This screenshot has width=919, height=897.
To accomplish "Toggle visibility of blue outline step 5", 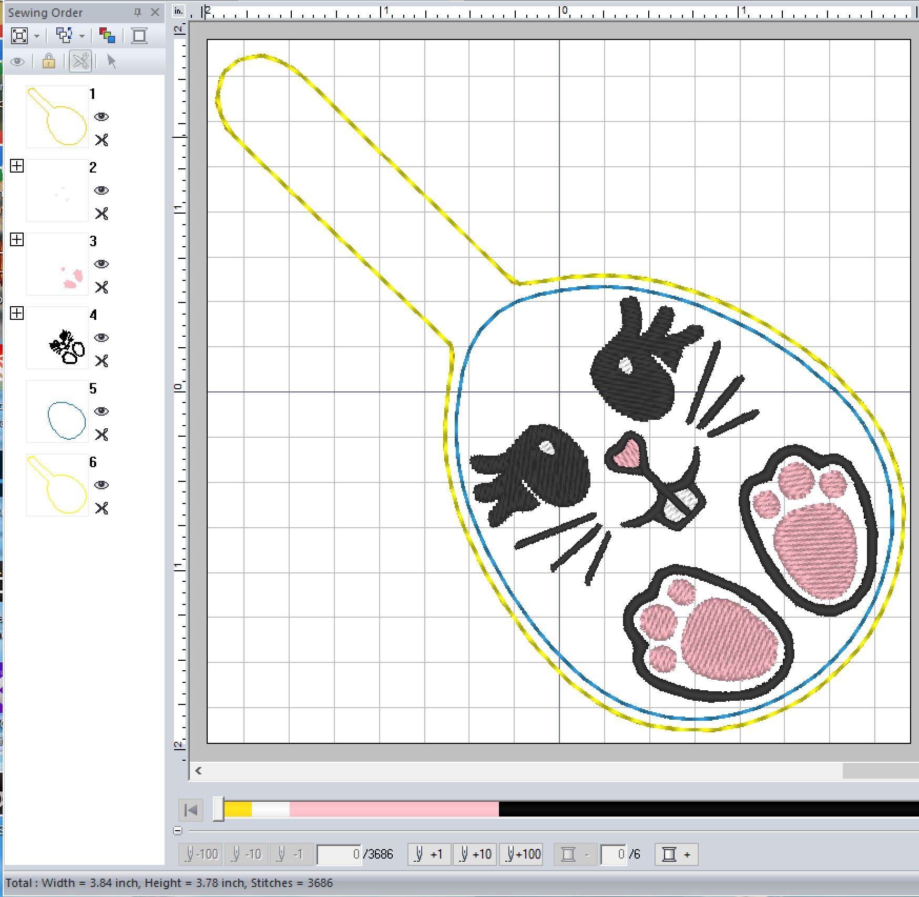I will pyautogui.click(x=101, y=411).
